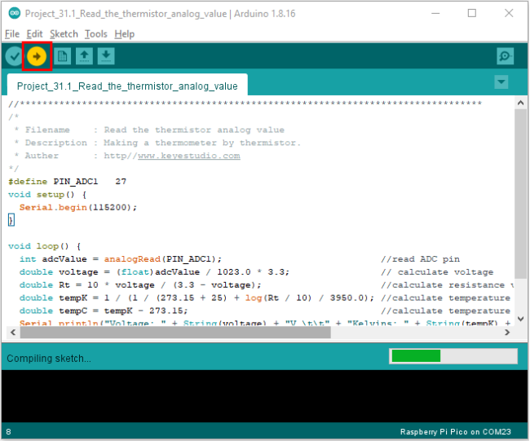Open the File menu
530x441 pixels.
click(12, 33)
